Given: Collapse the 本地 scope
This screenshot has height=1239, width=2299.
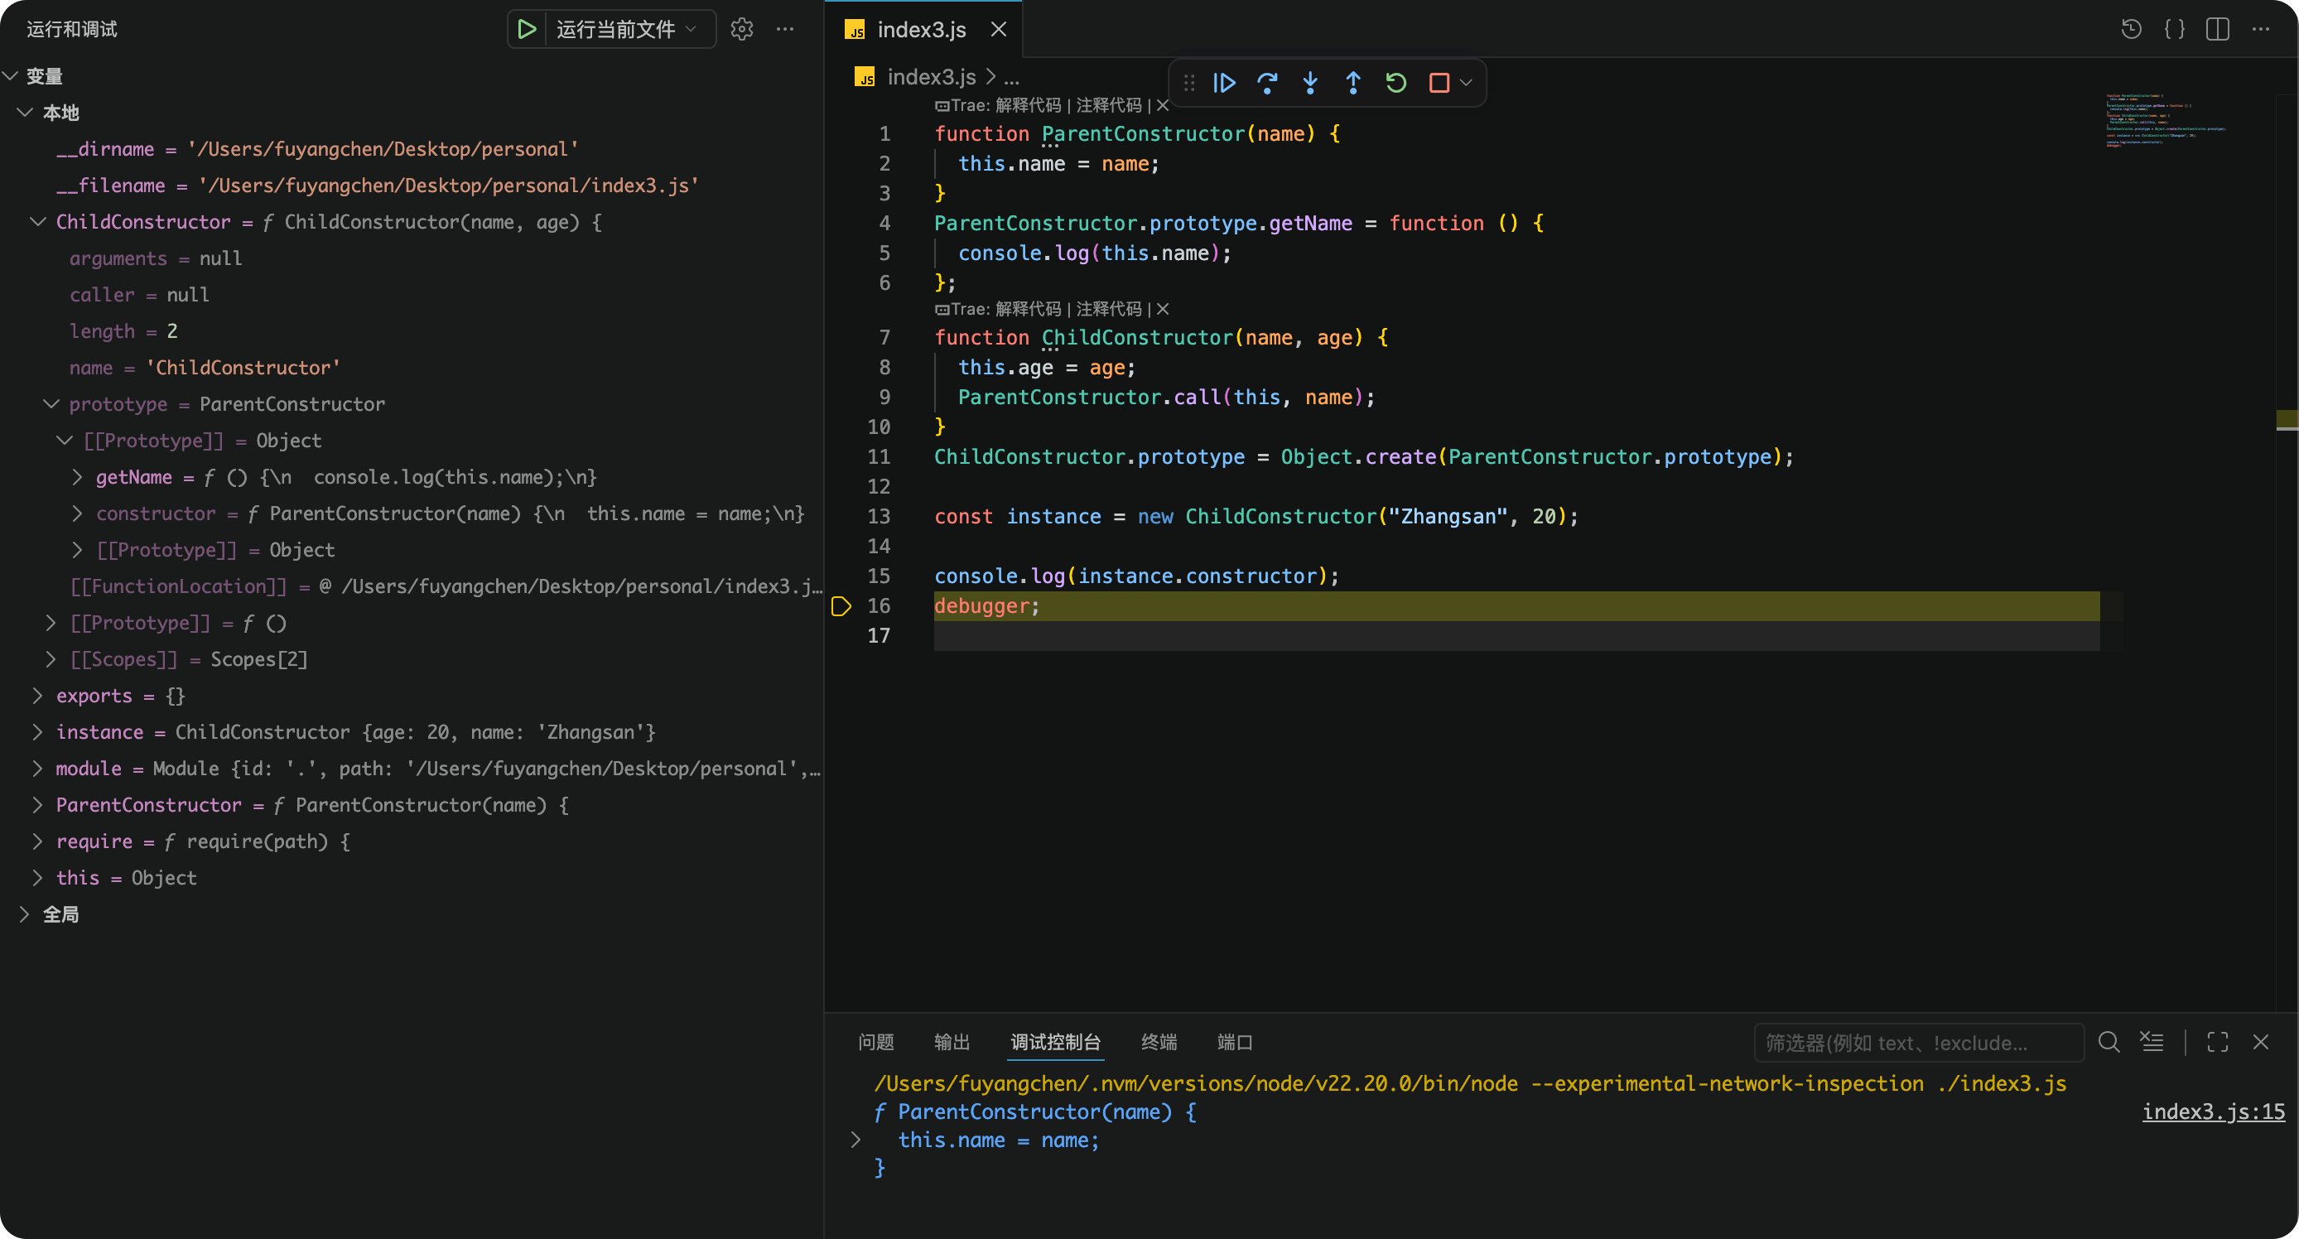Looking at the screenshot, I should 25,113.
